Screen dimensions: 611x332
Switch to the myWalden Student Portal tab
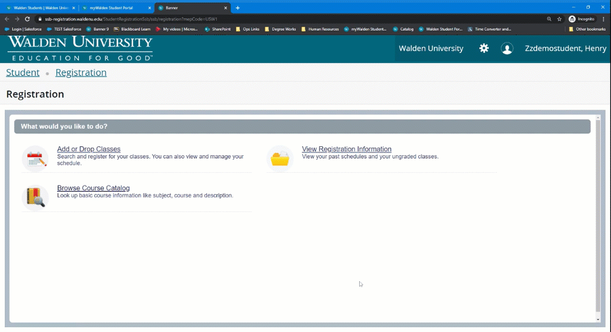[117, 7]
